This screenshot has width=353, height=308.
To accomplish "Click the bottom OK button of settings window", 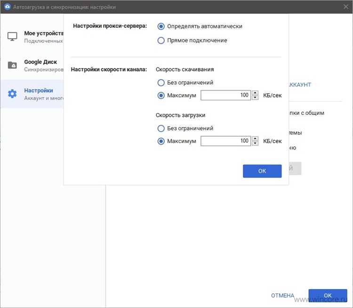I will (x=328, y=295).
